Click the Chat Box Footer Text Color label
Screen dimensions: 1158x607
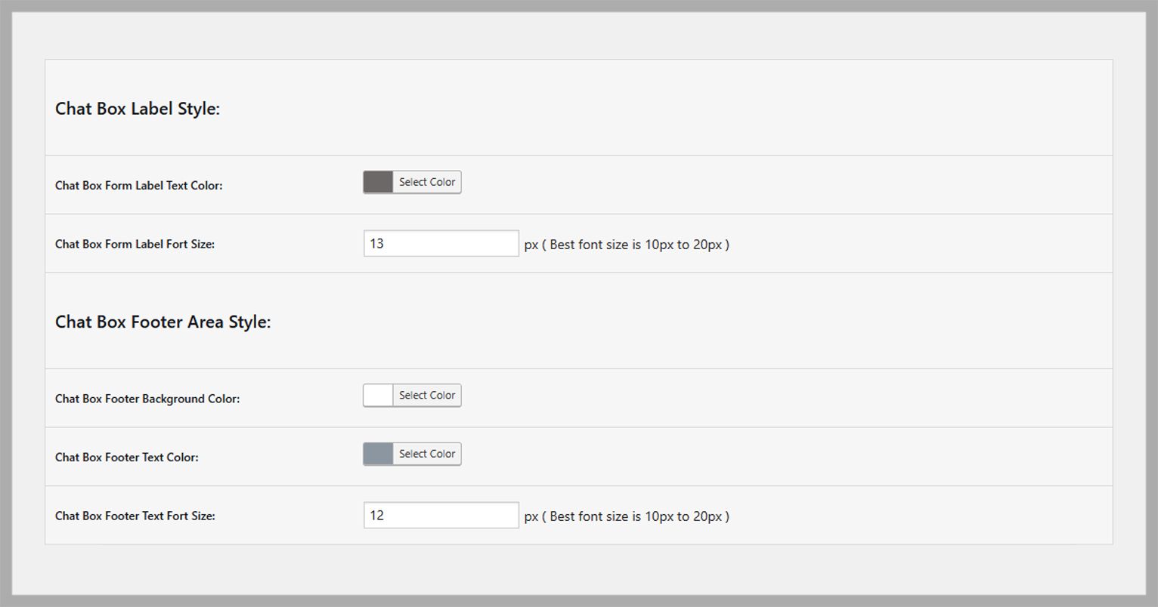click(x=127, y=457)
